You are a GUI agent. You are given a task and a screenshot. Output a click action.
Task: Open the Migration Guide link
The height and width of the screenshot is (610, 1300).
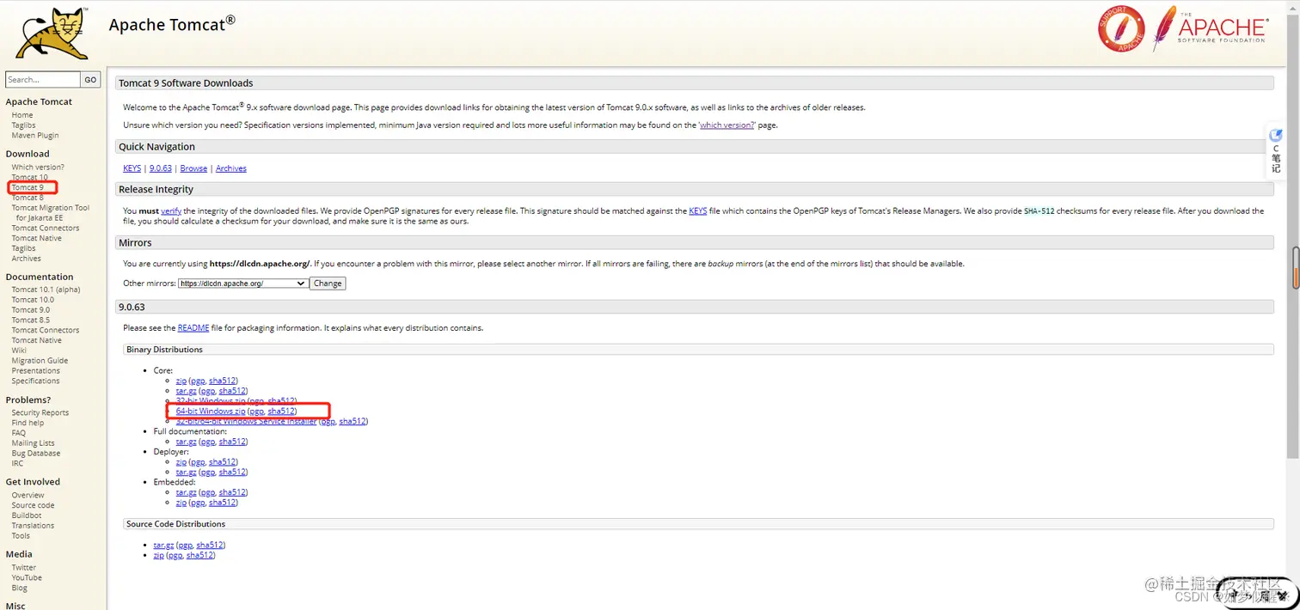tap(40, 361)
